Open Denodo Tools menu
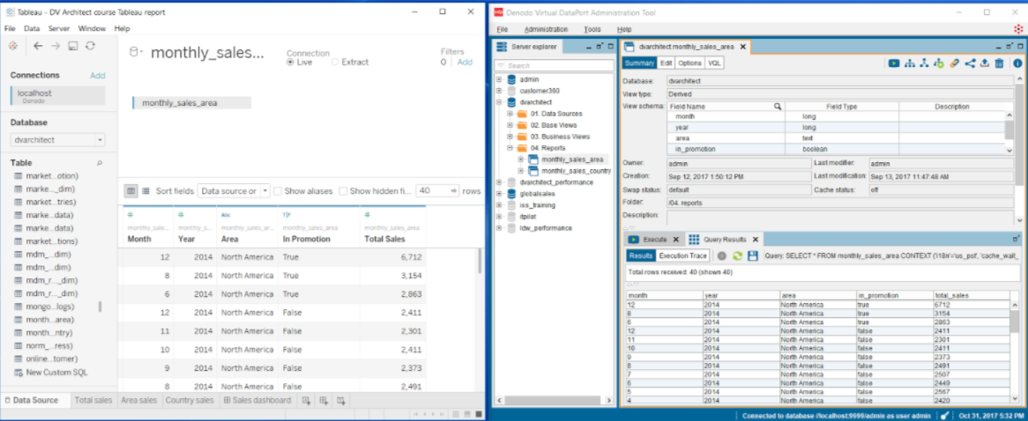The width and height of the screenshot is (1028, 421). point(592,29)
